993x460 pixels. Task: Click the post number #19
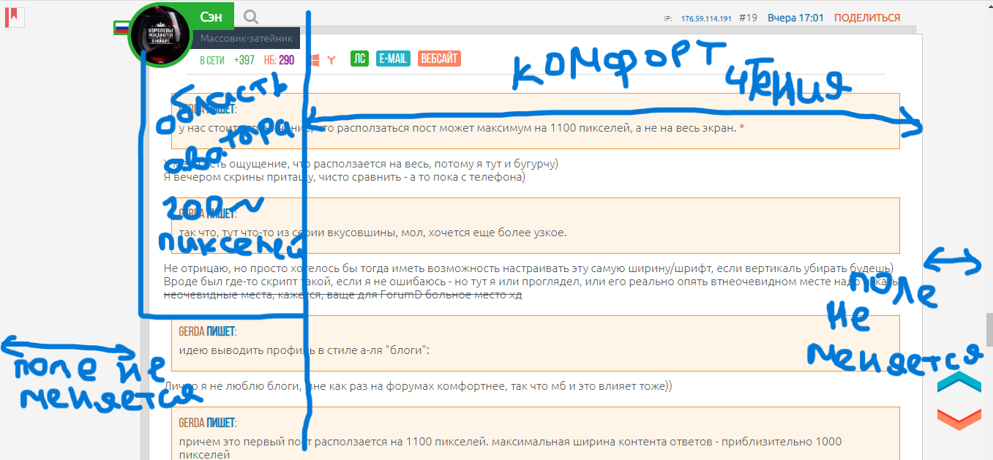click(x=748, y=18)
